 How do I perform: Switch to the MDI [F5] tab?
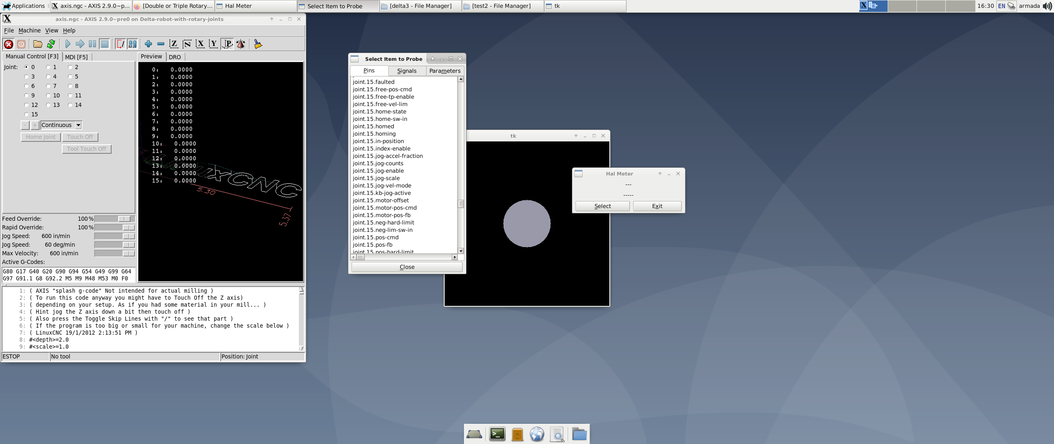[77, 57]
